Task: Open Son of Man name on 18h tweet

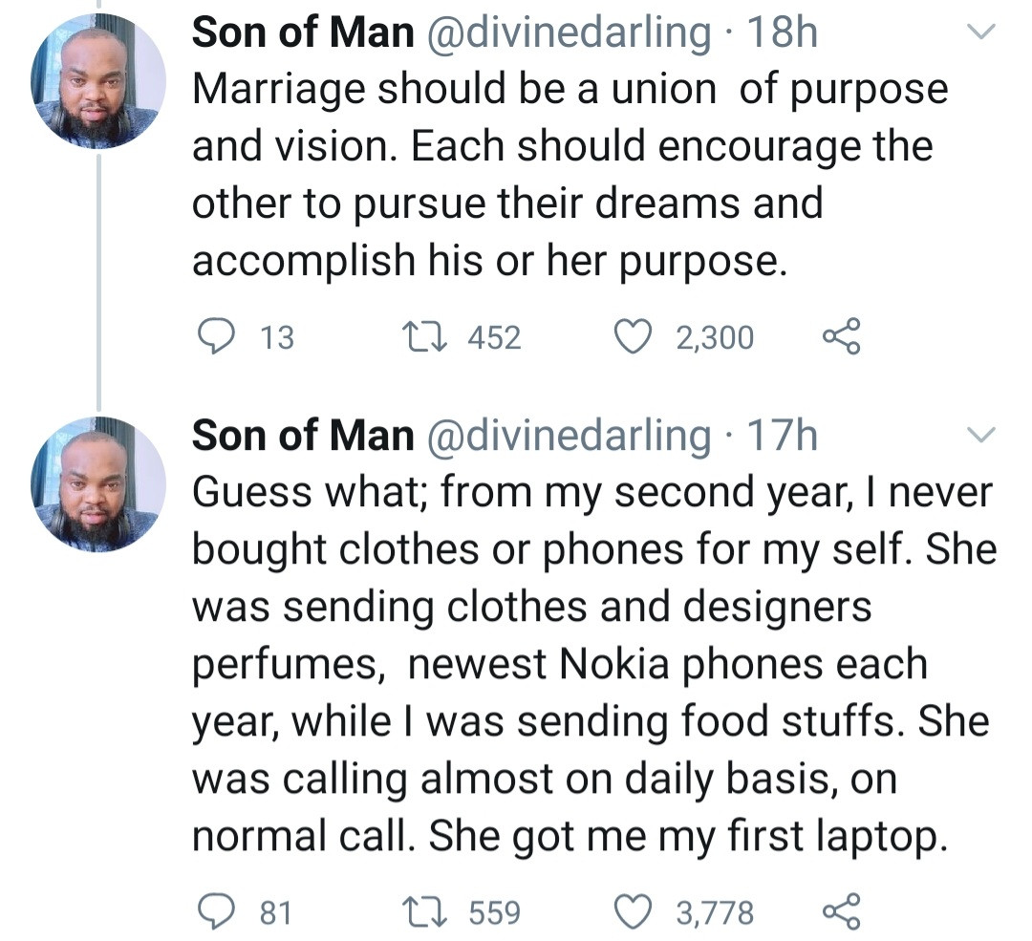Action: pyautogui.click(x=303, y=34)
